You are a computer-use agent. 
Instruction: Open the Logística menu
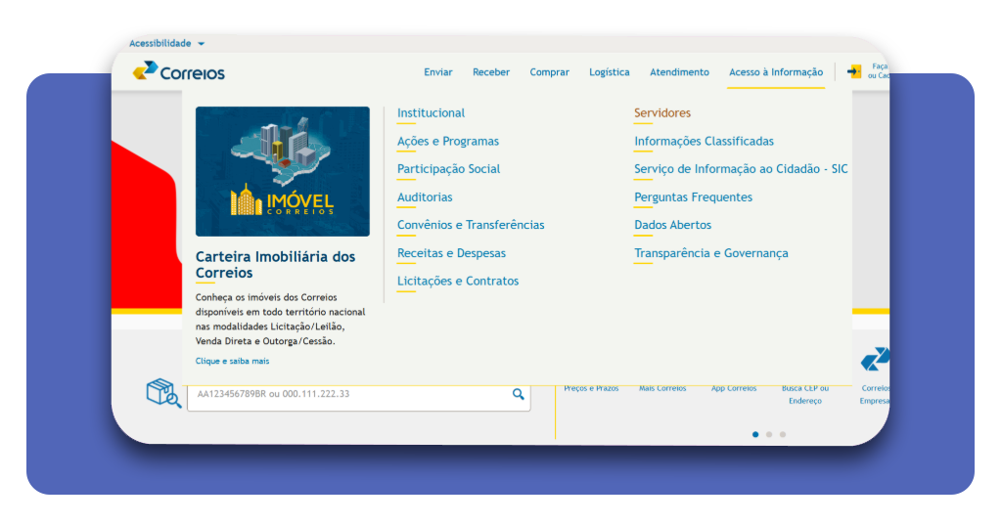610,72
